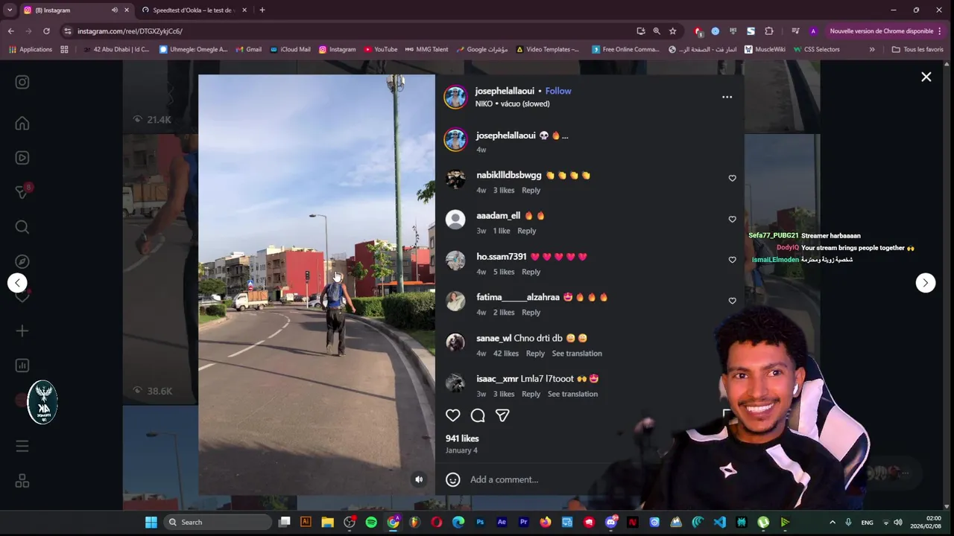
Task: Open fatima_____alzahraa's profile avatar
Action: point(455,301)
